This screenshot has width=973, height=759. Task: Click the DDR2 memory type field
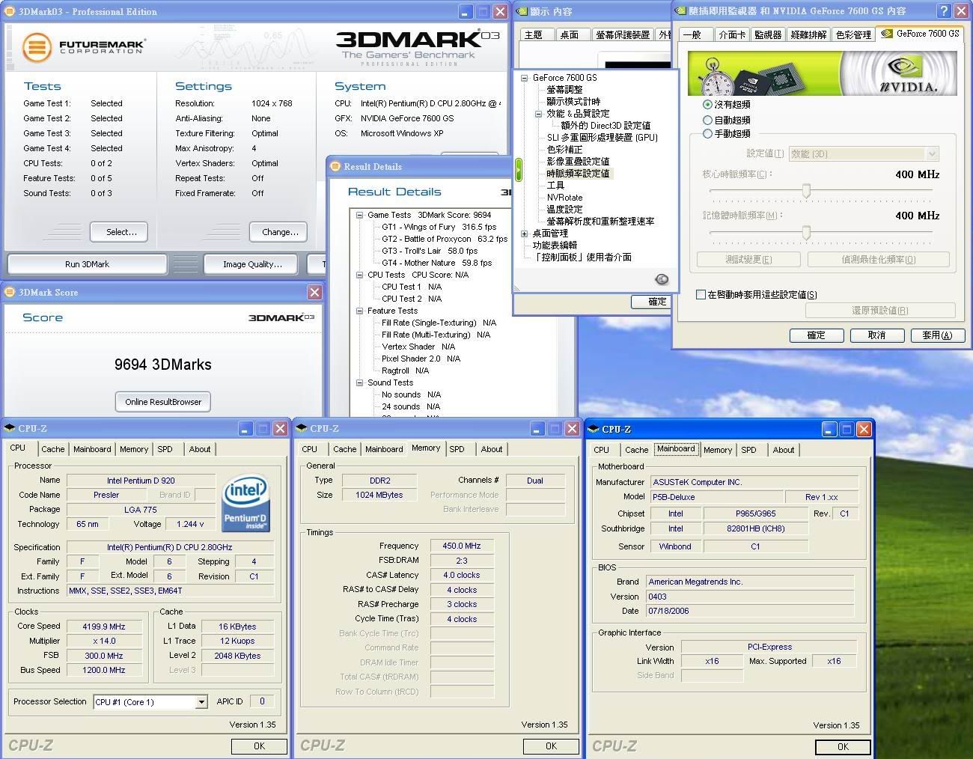(x=379, y=481)
